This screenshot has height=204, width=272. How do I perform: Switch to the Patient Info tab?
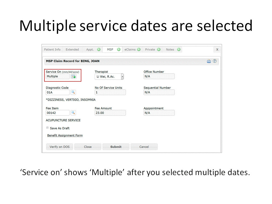(x=52, y=50)
